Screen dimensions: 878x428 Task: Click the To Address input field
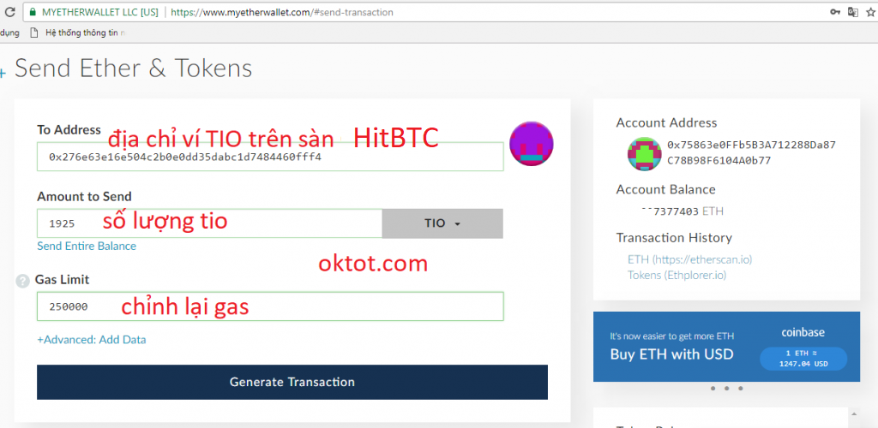(x=270, y=157)
